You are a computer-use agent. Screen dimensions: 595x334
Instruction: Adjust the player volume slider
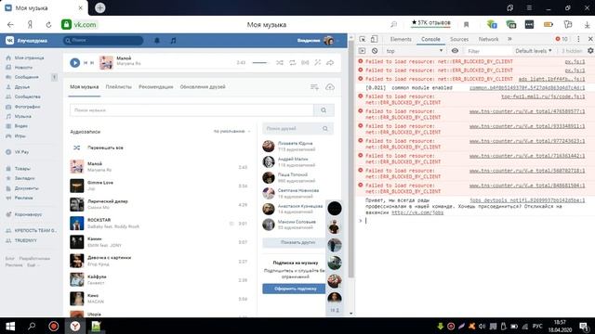point(259,62)
